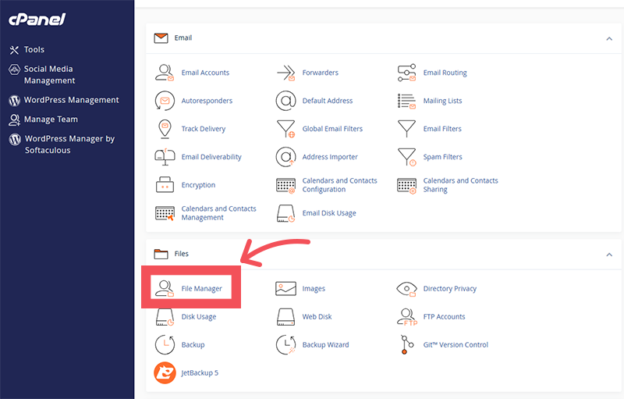Click the Track Delivery link
Image resolution: width=624 pixels, height=399 pixels.
[204, 129]
